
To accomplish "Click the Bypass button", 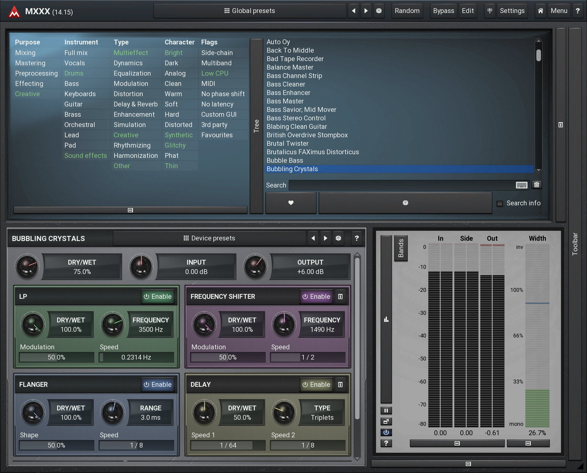I will pos(443,11).
